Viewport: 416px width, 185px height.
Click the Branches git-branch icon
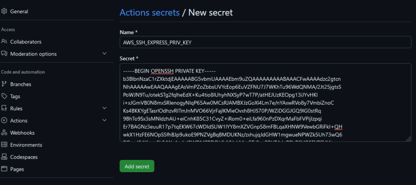coord(4,84)
